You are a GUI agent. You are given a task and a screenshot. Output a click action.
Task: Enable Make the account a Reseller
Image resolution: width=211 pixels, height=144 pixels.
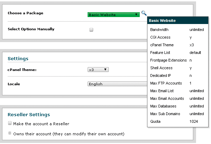10,123
